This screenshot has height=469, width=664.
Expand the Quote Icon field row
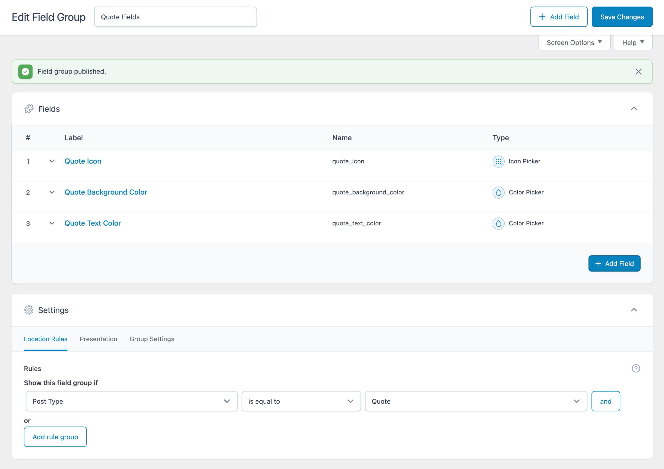click(52, 161)
